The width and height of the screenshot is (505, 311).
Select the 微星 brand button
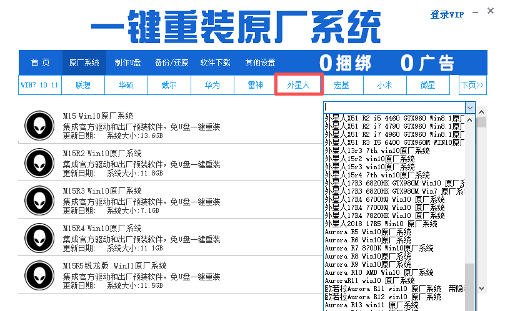pos(428,85)
